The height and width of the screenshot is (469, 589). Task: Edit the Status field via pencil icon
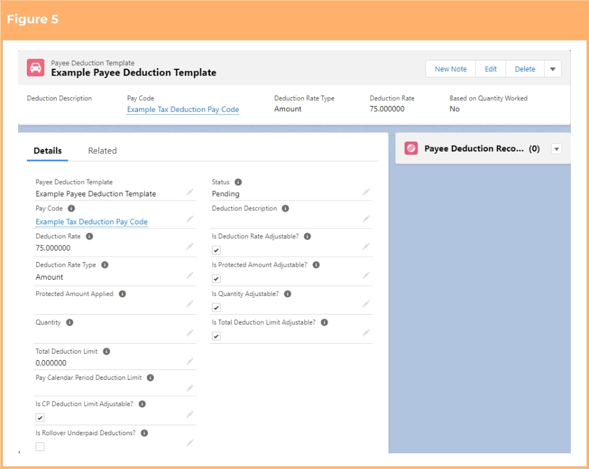pos(366,192)
